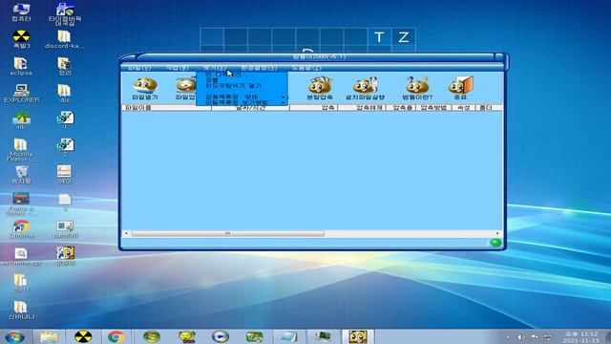Select the 컴퓨터 desktop icon
611x344 pixels.
[21, 11]
